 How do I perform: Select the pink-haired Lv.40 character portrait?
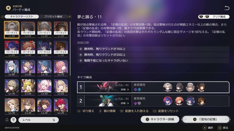point(44,87)
